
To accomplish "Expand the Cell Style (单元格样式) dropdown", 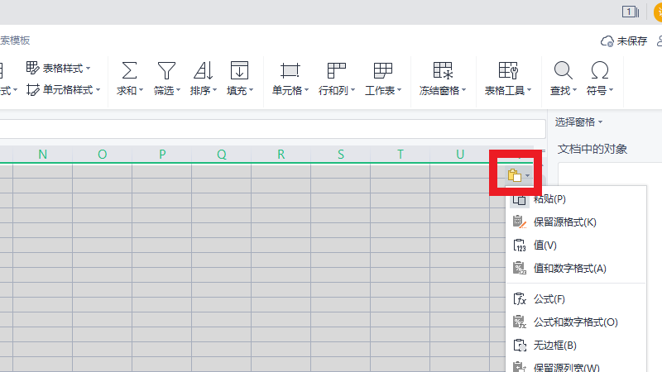I will click(x=98, y=89).
